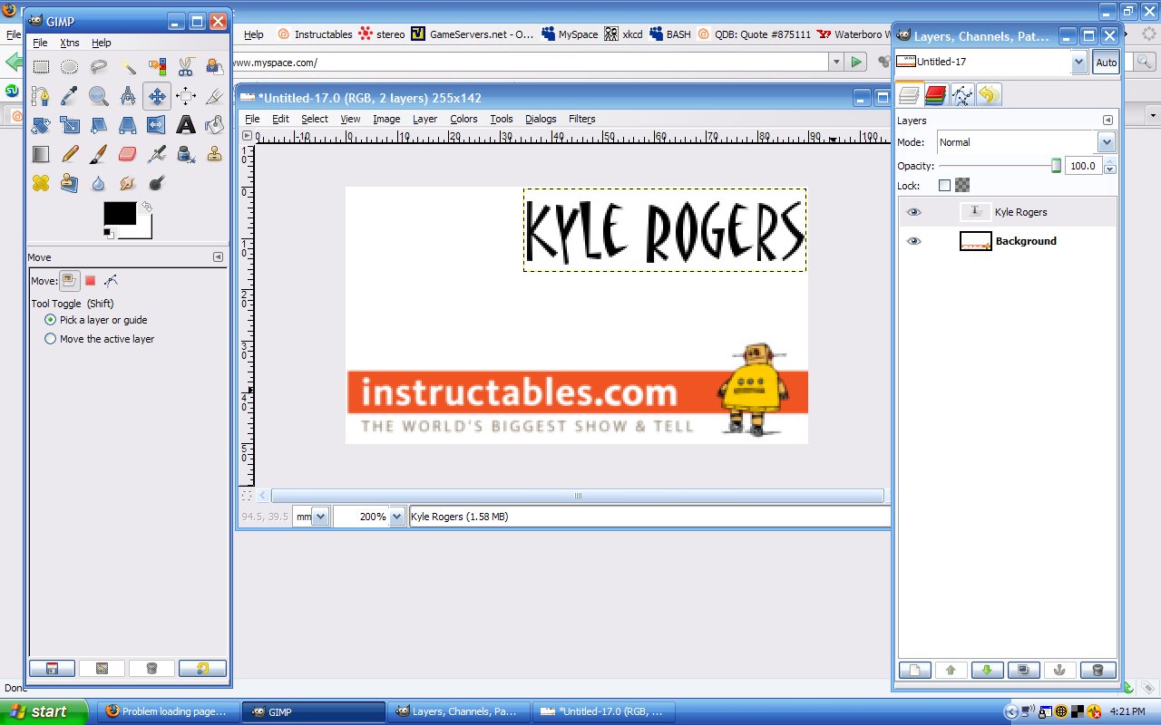Select the Paintbrush tool

coord(99,153)
